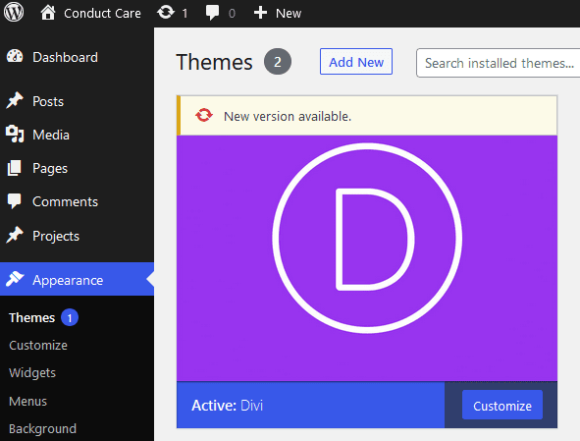Open the Menus submenu link
The width and height of the screenshot is (580, 441).
pos(28,402)
